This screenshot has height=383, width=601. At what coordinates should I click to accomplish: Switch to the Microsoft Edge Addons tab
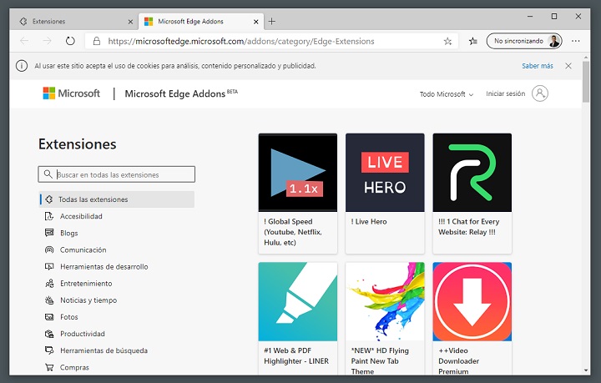201,22
